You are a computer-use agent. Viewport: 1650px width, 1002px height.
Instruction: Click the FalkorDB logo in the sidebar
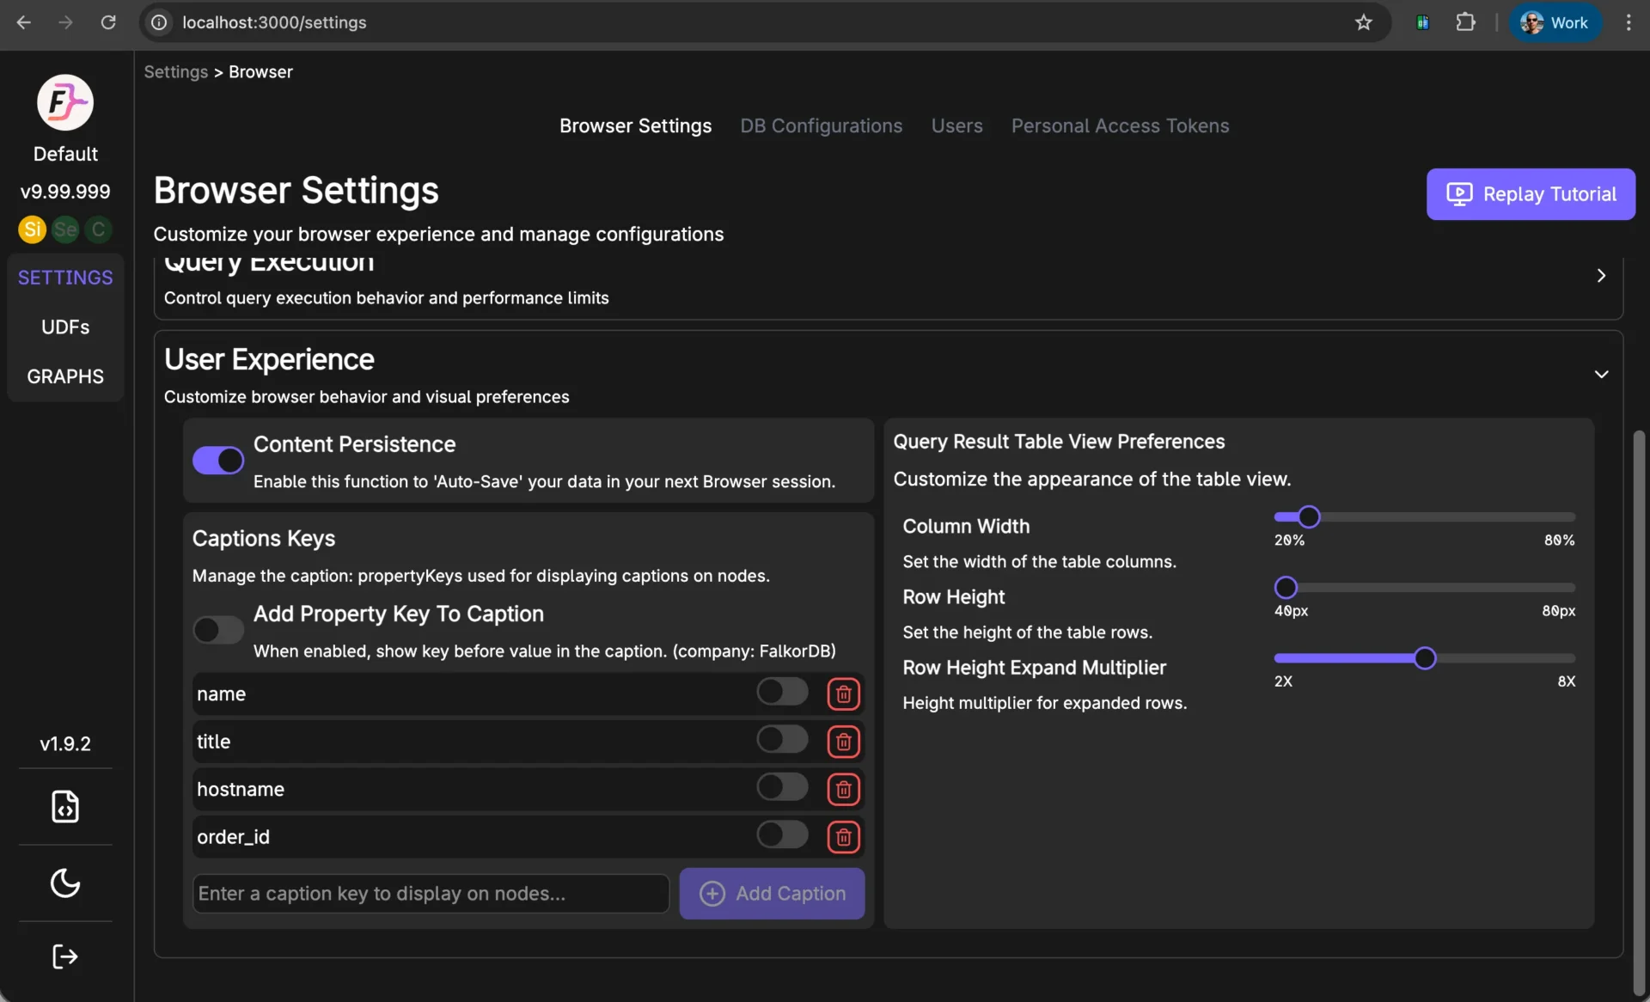(x=64, y=102)
